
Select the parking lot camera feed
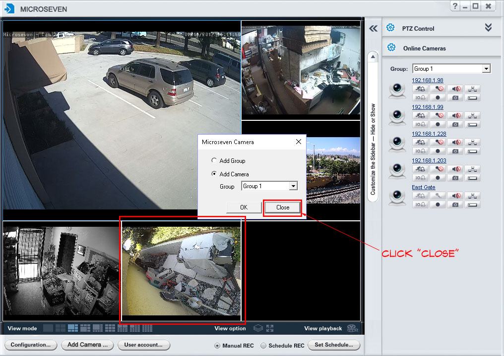(122, 120)
